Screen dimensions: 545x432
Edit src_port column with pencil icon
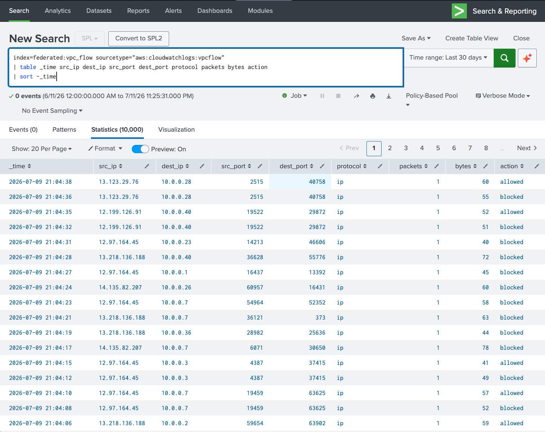pos(260,166)
